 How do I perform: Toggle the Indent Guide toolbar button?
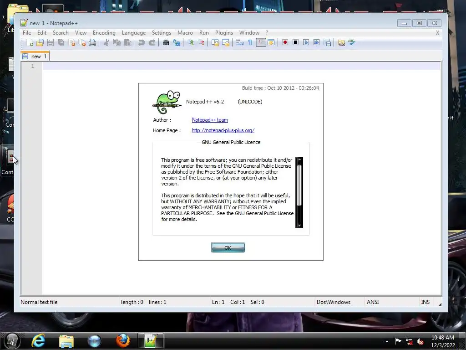point(261,42)
